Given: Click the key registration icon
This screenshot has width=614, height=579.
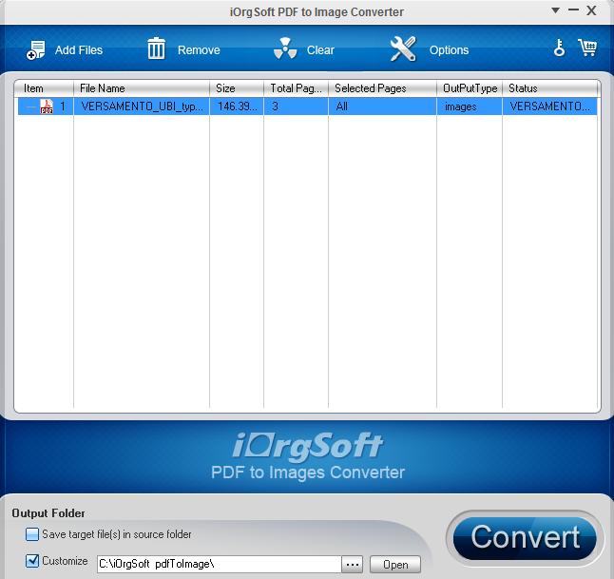Looking at the screenshot, I should (559, 48).
